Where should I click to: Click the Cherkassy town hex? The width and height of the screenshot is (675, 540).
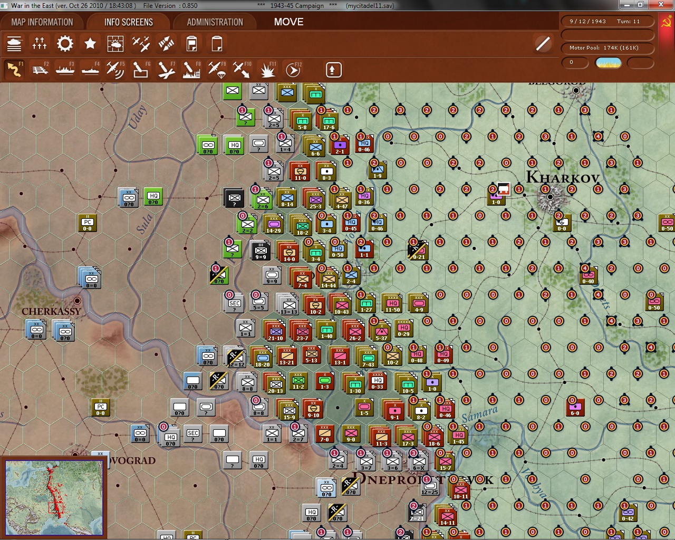click(78, 301)
